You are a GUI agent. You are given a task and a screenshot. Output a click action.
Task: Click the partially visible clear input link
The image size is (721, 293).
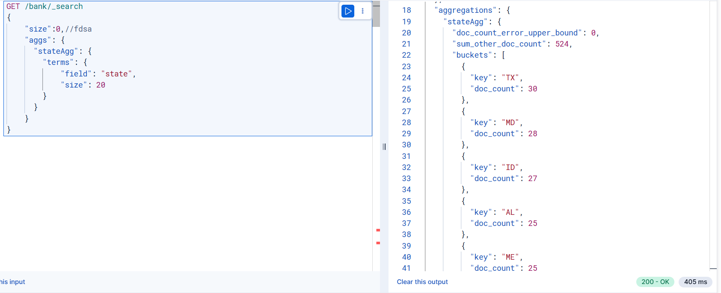pyautogui.click(x=12, y=282)
